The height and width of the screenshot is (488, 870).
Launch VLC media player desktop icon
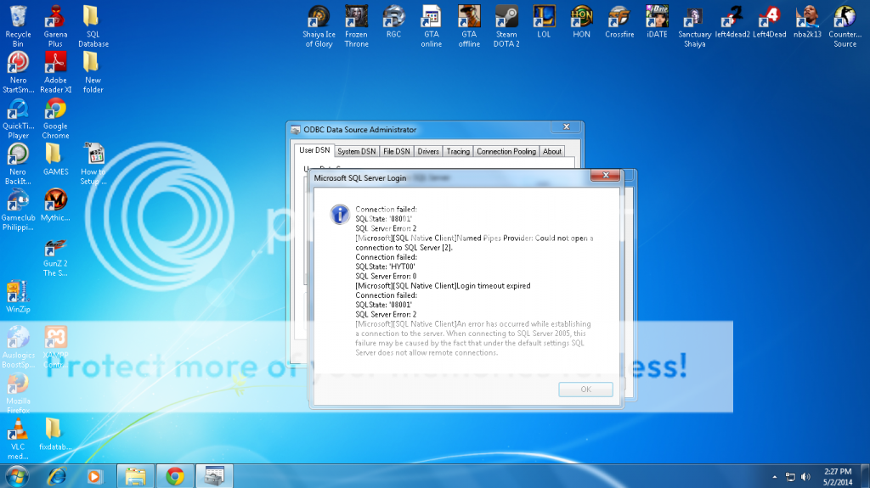pos(18,429)
